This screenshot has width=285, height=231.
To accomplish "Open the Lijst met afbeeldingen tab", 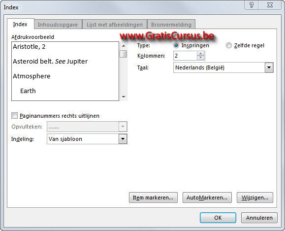I will click(115, 25).
